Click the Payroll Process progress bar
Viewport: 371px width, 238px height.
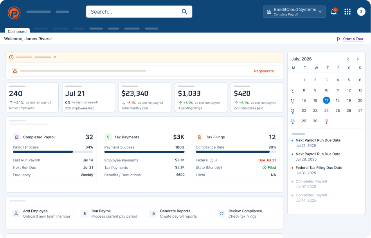[x=53, y=152]
